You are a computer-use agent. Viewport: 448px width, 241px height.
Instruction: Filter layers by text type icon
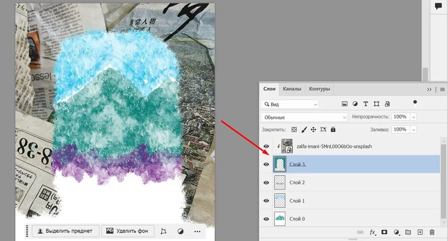(x=366, y=104)
